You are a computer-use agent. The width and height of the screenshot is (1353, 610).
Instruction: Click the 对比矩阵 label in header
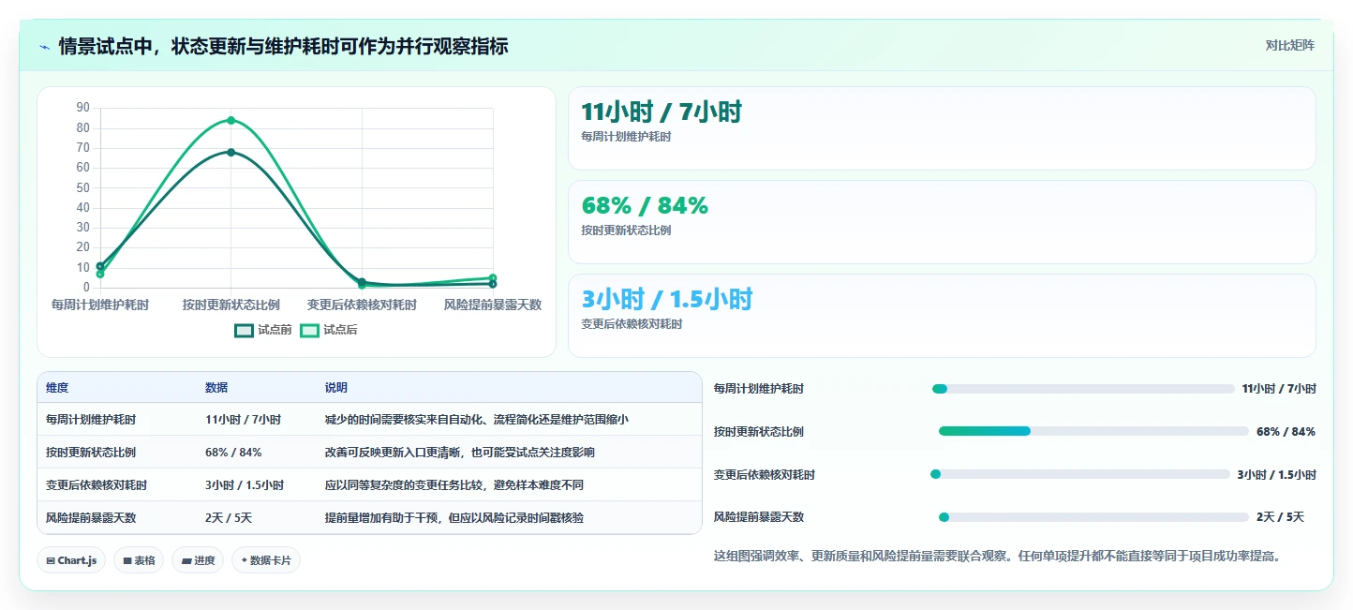coord(1289,45)
